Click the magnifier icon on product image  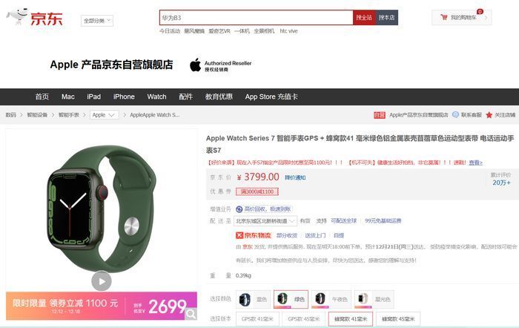[x=191, y=313]
